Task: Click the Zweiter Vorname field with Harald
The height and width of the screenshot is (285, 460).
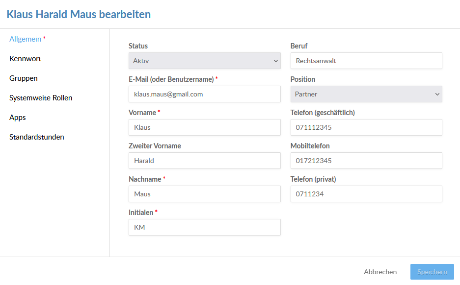Action: pos(205,161)
